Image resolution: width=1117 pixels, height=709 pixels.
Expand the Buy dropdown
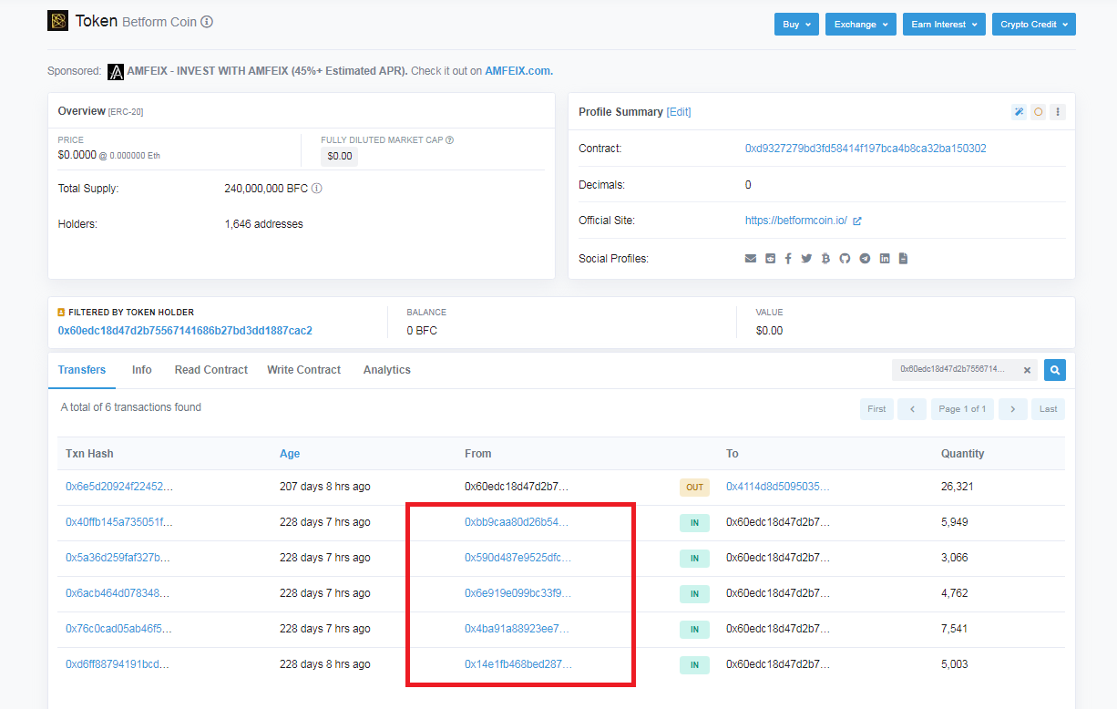[x=796, y=25]
